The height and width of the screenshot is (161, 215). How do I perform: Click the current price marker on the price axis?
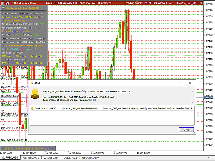click(208, 98)
